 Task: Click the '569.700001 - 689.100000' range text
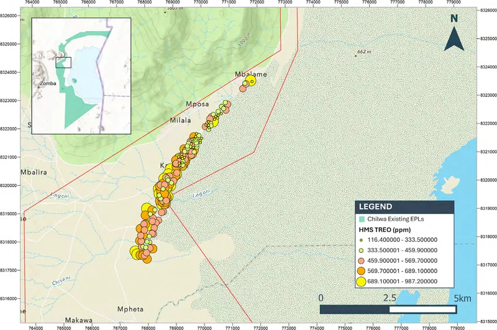click(402, 271)
